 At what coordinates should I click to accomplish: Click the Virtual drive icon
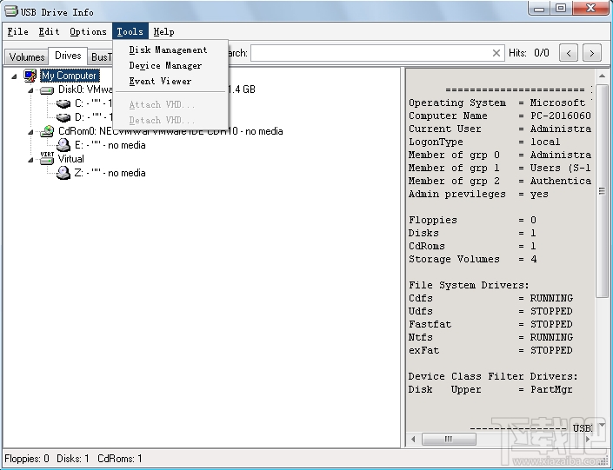(47, 158)
